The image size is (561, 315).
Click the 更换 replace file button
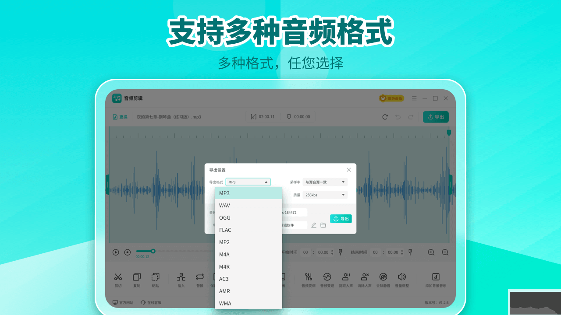click(x=120, y=117)
